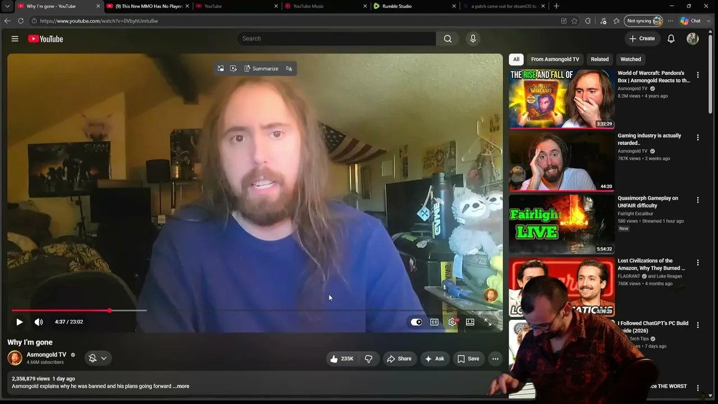Click the 2,358,879 views text

point(31,379)
